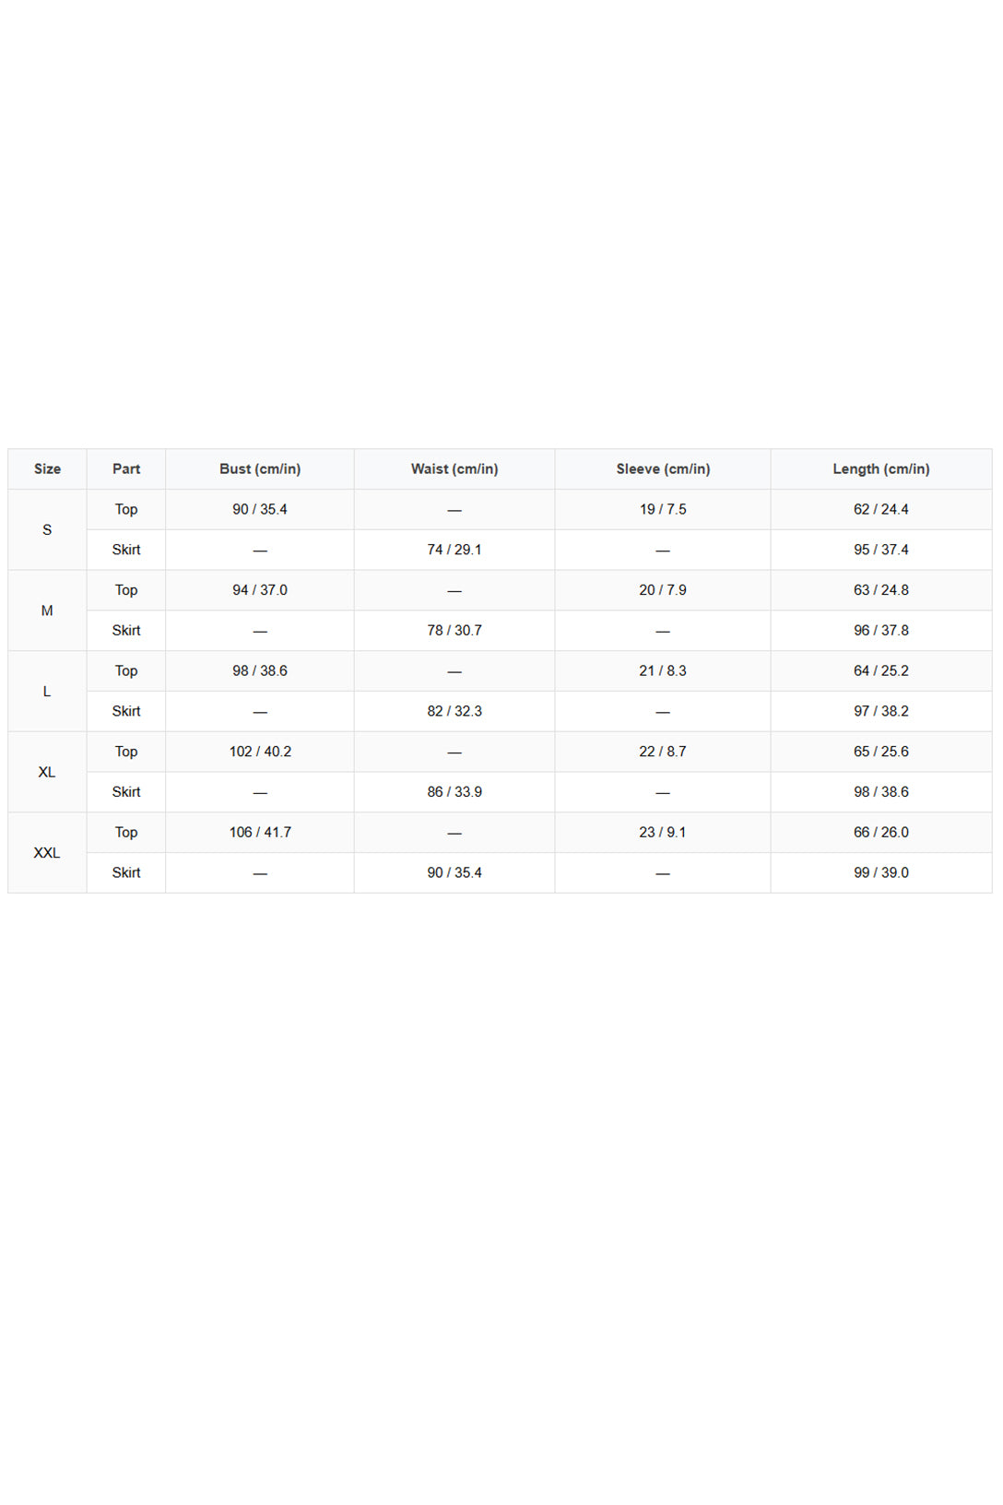Select the Waist (cm/in) header cell
Viewport: 1003px width, 1505px height.
pos(454,468)
